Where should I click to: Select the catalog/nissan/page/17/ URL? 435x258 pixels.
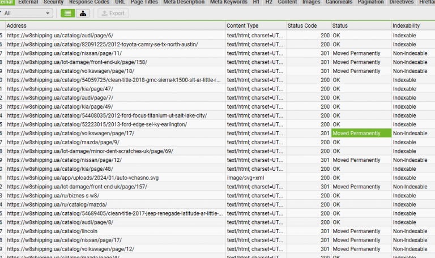65,240
